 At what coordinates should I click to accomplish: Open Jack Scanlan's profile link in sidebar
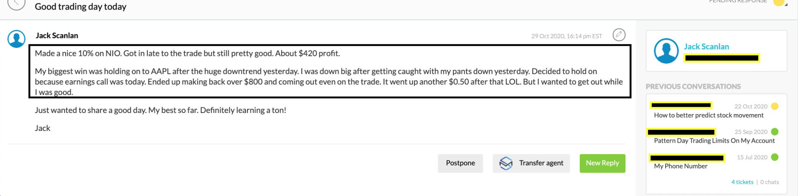706,47
